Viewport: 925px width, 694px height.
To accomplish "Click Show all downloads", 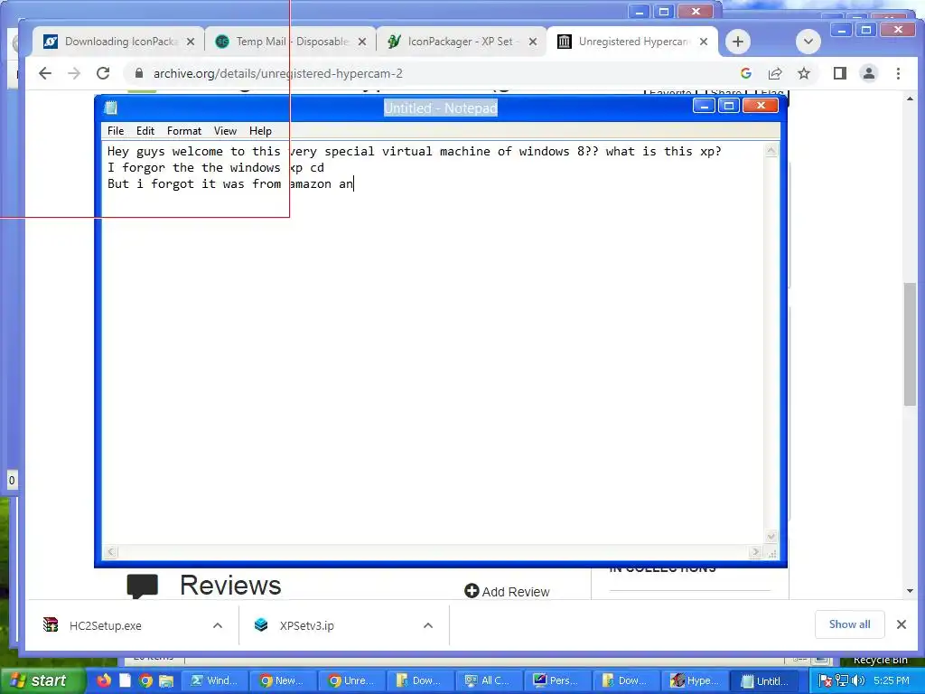I will click(x=849, y=624).
